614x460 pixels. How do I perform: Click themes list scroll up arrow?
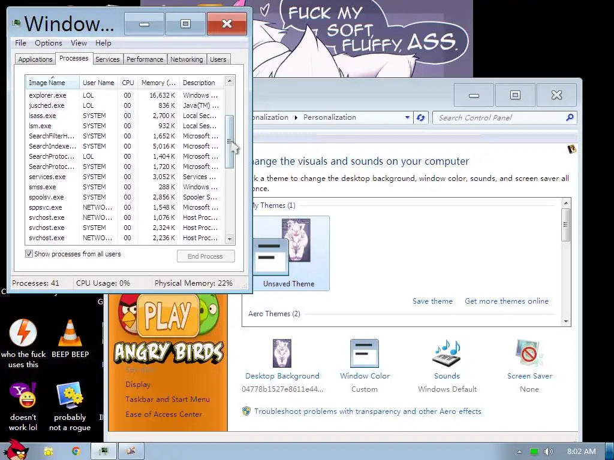coord(566,203)
